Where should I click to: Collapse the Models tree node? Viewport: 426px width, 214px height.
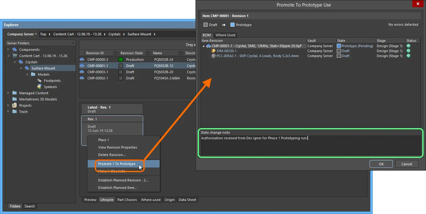27,74
